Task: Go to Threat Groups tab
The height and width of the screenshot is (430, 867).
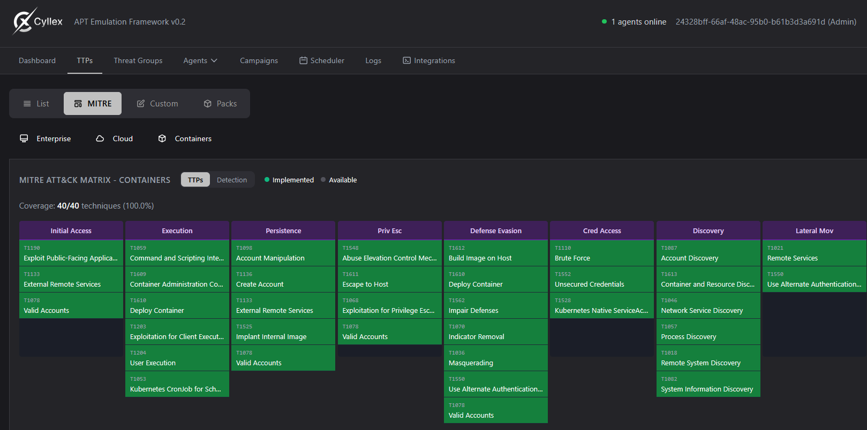Action: click(138, 60)
